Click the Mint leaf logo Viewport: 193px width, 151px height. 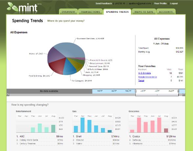click(x=22, y=7)
